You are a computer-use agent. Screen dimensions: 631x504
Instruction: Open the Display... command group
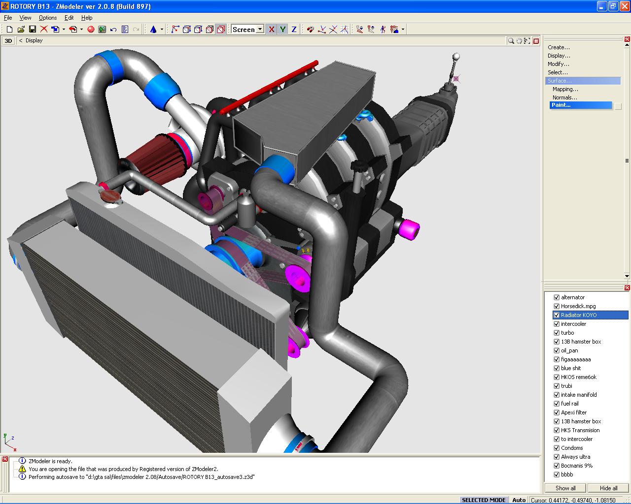[559, 56]
